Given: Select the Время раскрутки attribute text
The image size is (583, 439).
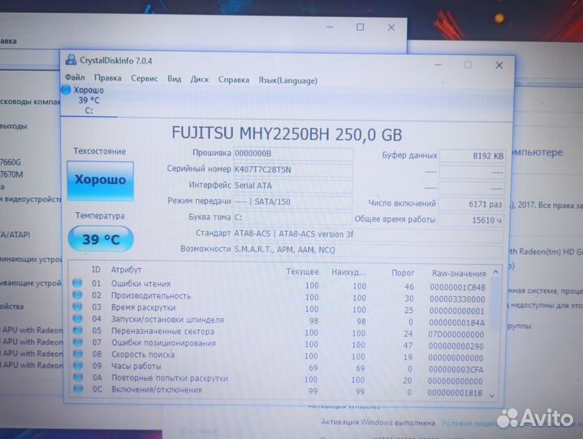Looking at the screenshot, I should coord(144,307).
